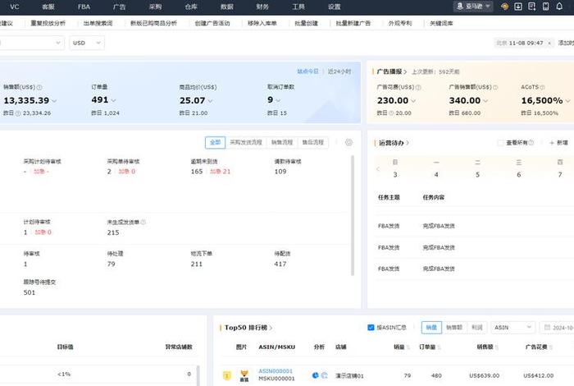574x386 pixels.
Task: Click the info icon beside 昨日 sales value
Action: click(x=18, y=113)
